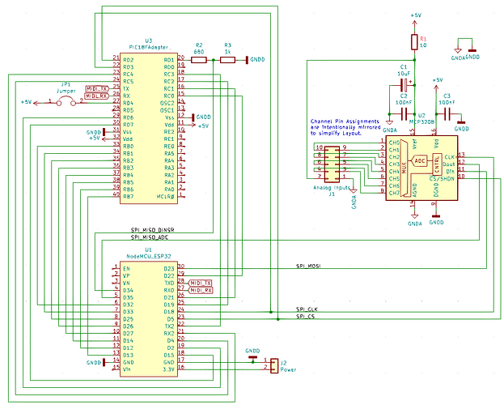
Task: Click the Vin pin label on U1
Action: [x=127, y=369]
